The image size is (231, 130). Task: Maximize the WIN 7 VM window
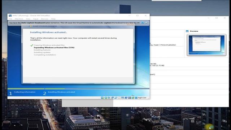click(137, 16)
